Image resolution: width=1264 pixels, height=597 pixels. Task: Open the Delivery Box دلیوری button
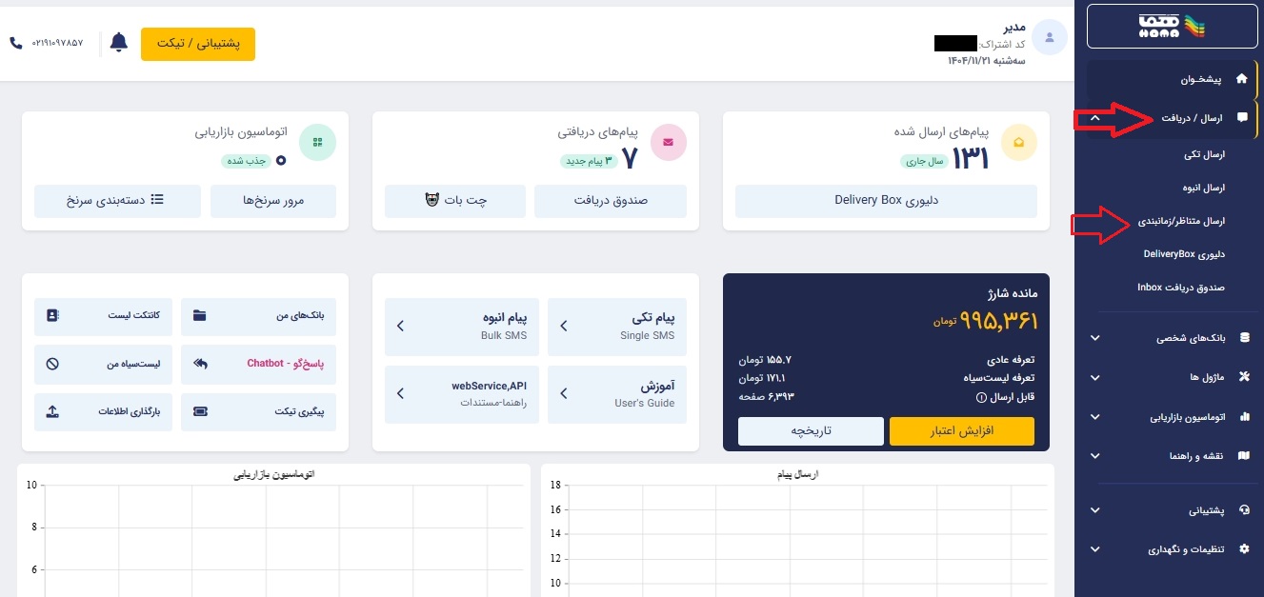point(886,201)
